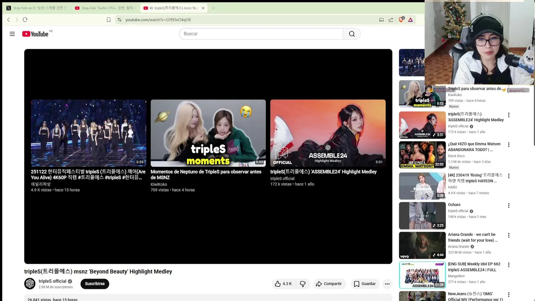
Task: Open the tripleS official channel name link
Action: [53, 281]
